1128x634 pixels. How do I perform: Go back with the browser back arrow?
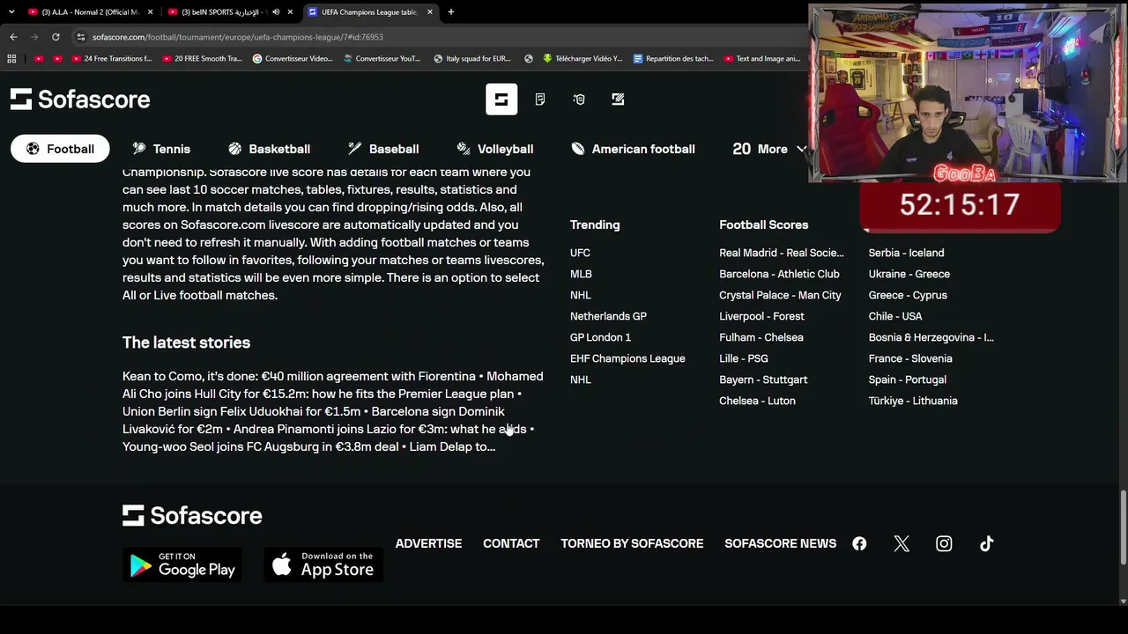click(x=13, y=37)
